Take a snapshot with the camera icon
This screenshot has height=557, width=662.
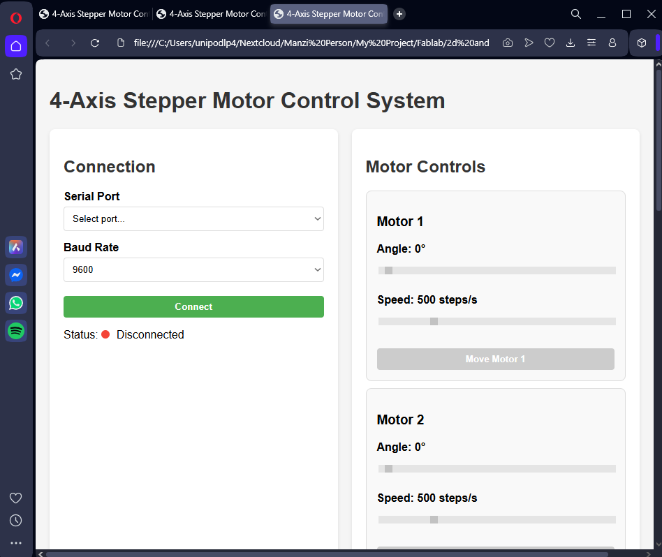[508, 43]
